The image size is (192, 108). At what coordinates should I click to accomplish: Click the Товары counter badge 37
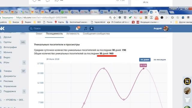click(23, 71)
